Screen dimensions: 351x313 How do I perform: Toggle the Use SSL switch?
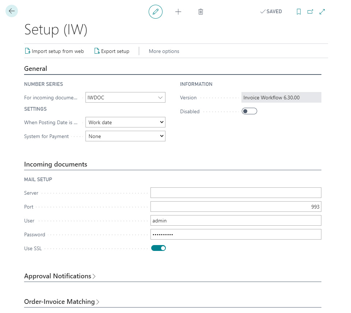pyautogui.click(x=159, y=248)
